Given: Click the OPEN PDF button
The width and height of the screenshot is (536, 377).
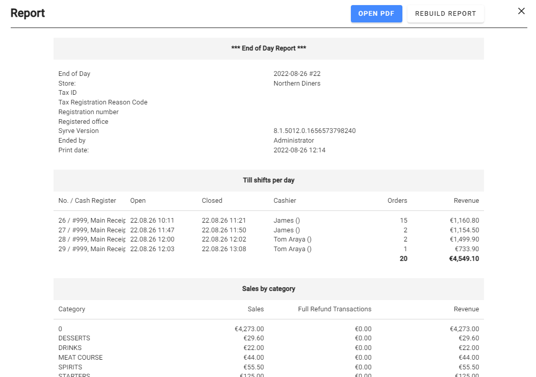Looking at the screenshot, I should 376,14.
